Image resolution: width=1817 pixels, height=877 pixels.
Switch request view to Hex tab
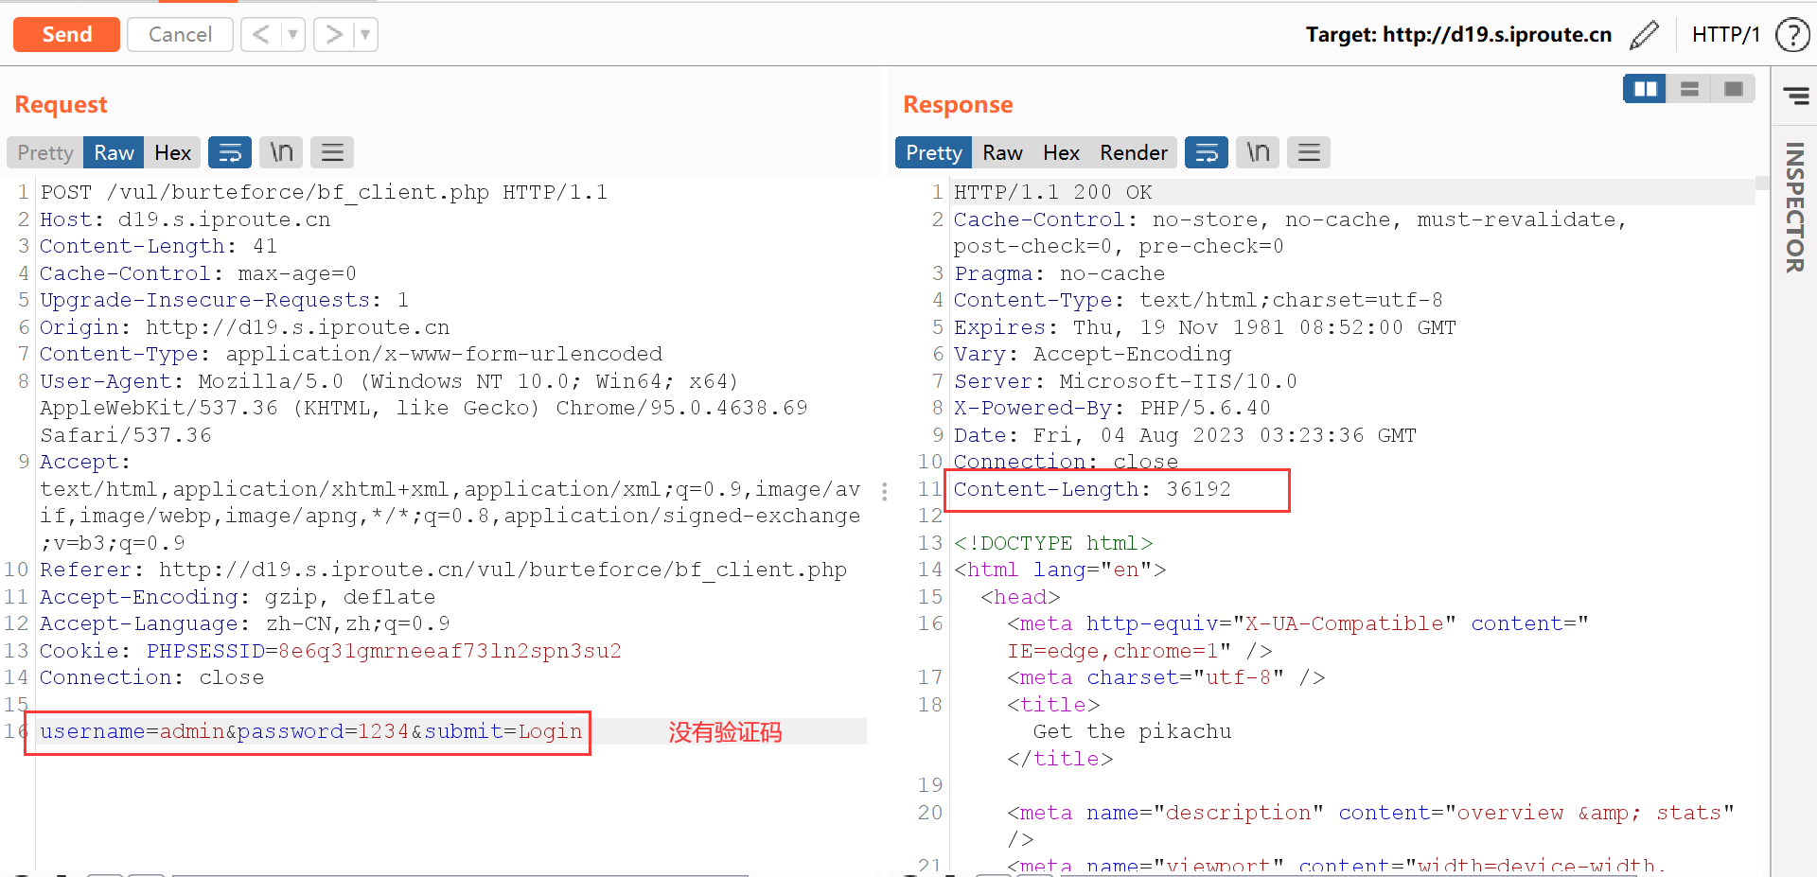172,152
